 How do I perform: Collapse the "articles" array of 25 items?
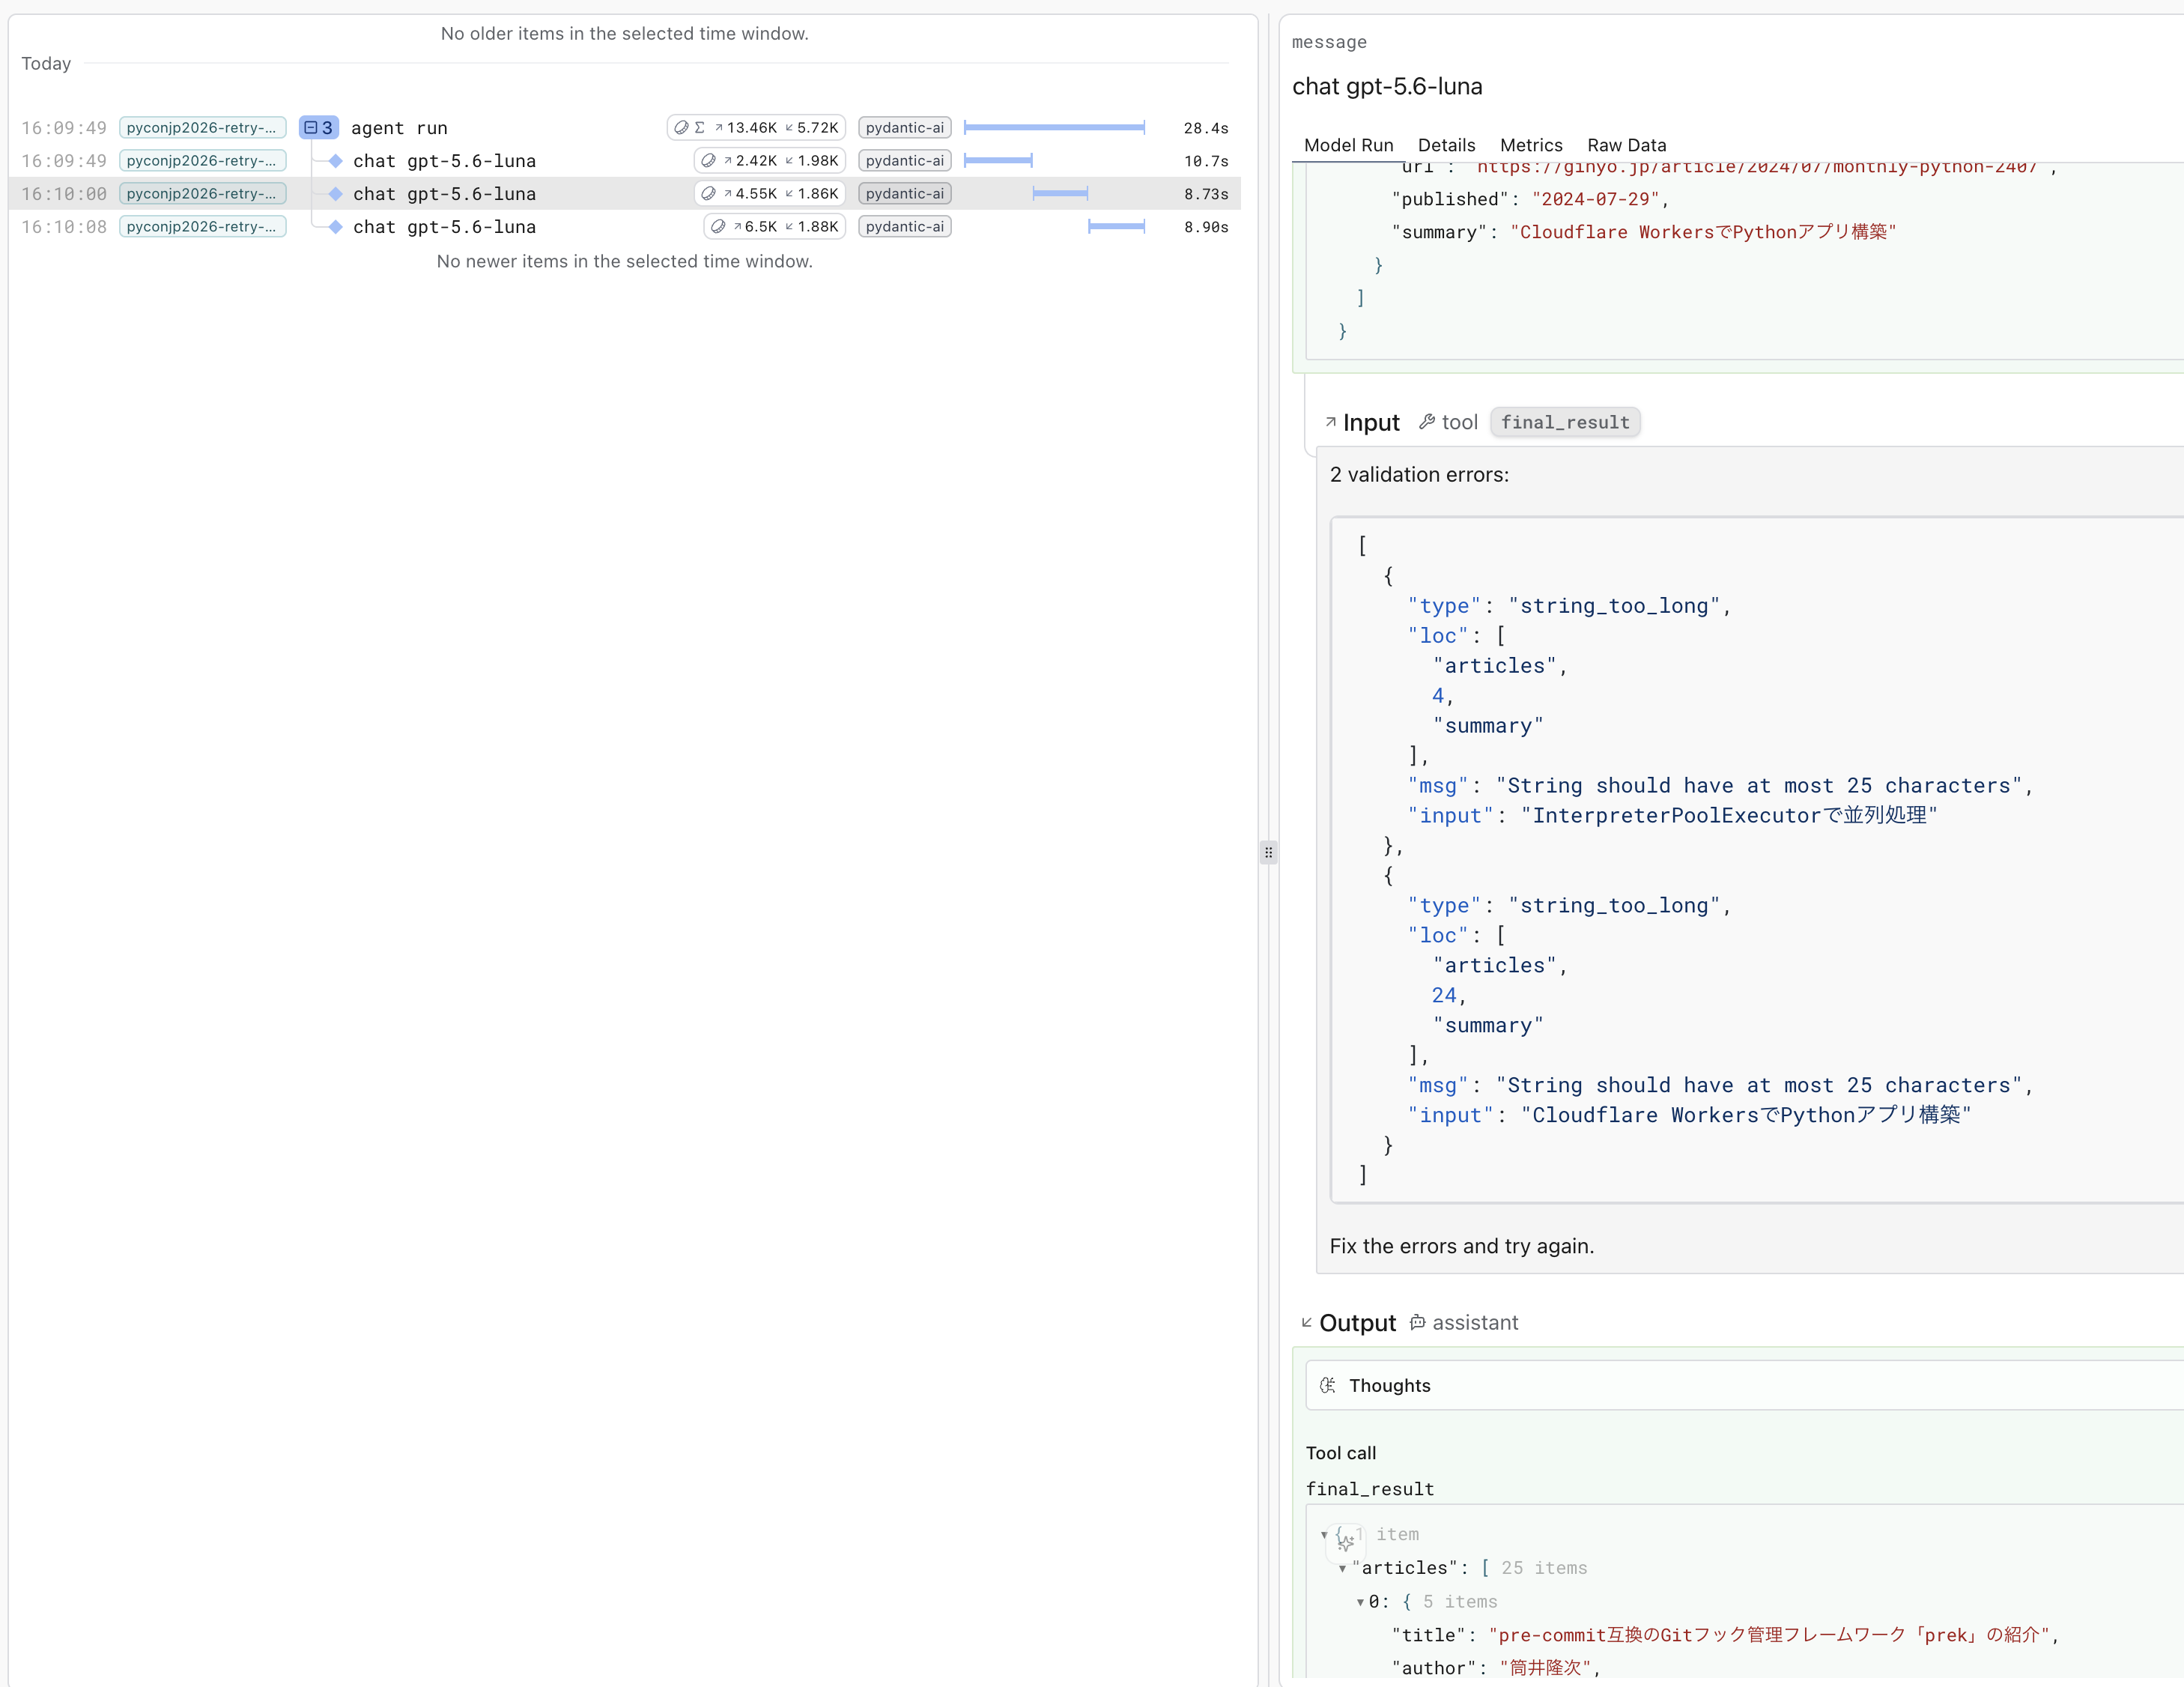click(x=1342, y=1568)
